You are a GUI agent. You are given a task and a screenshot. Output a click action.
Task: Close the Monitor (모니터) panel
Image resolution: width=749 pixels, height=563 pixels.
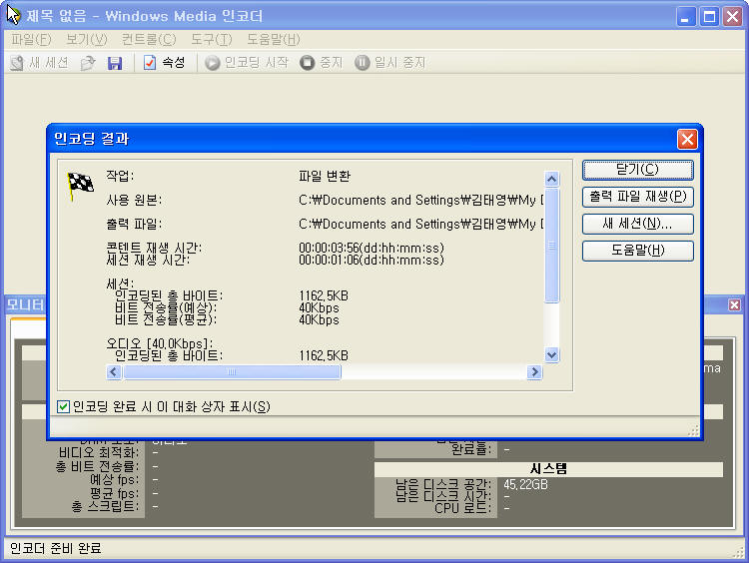coord(735,304)
